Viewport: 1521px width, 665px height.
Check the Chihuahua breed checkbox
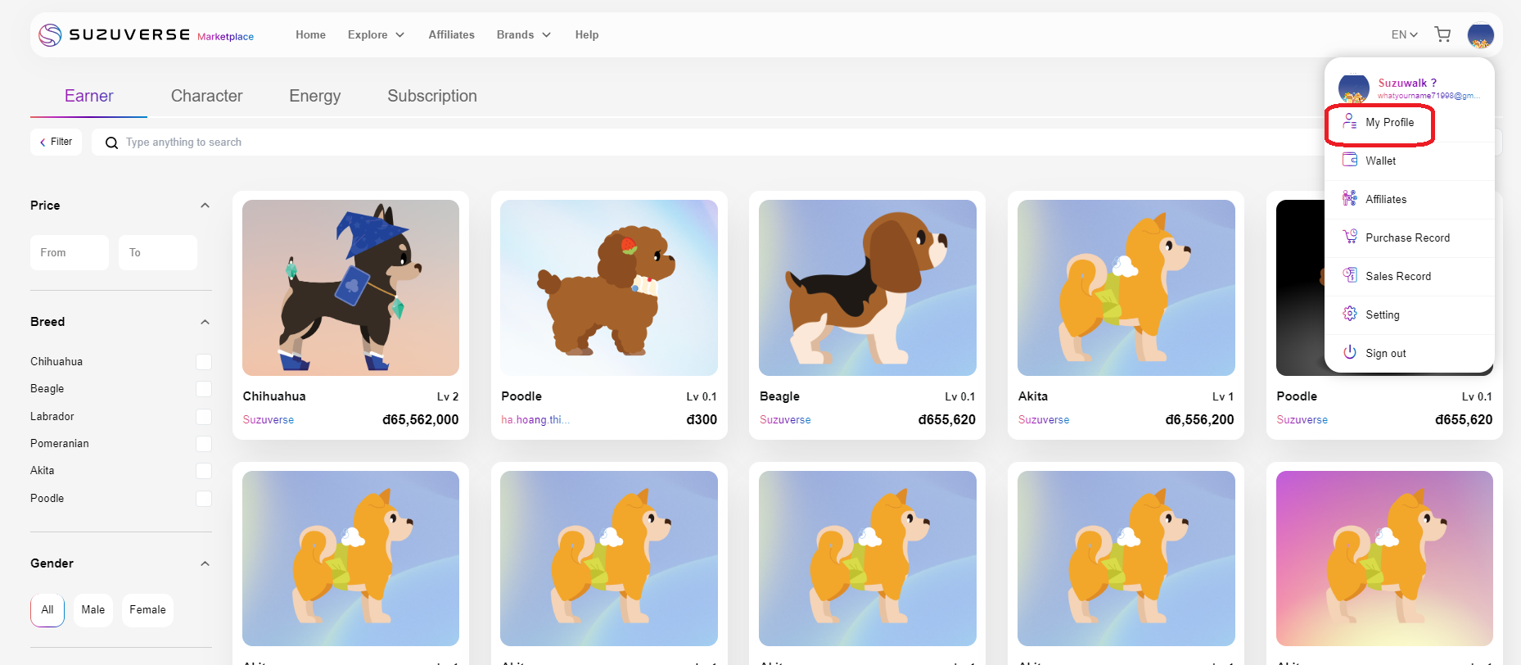click(204, 362)
